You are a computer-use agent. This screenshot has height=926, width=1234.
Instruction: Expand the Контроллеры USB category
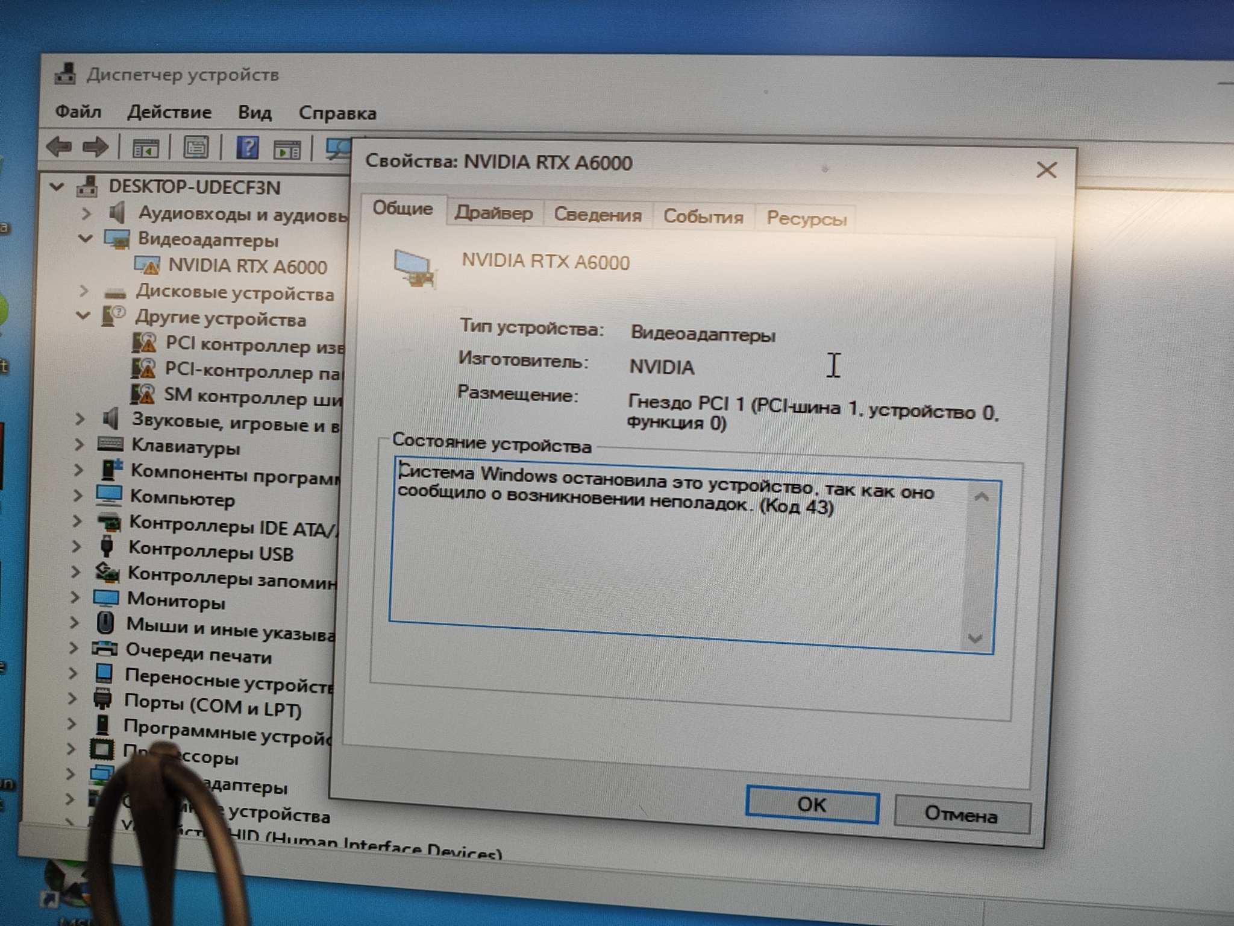click(76, 546)
